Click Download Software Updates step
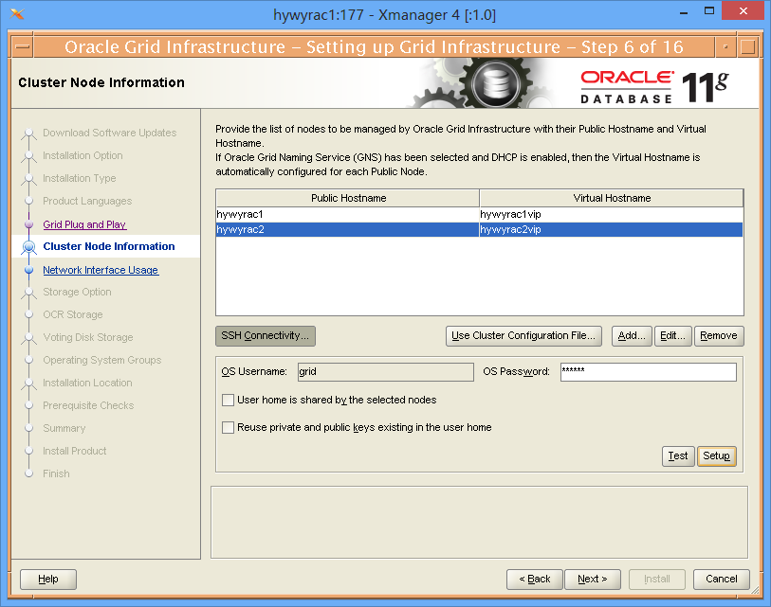Viewport: 771px width, 607px height. tap(110, 134)
